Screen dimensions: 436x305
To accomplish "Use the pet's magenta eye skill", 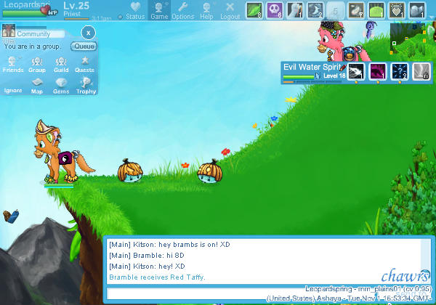I will point(378,71).
